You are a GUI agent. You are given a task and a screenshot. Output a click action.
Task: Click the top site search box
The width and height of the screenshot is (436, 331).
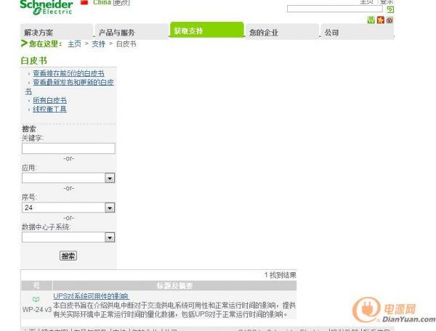pyautogui.click(x=334, y=9)
